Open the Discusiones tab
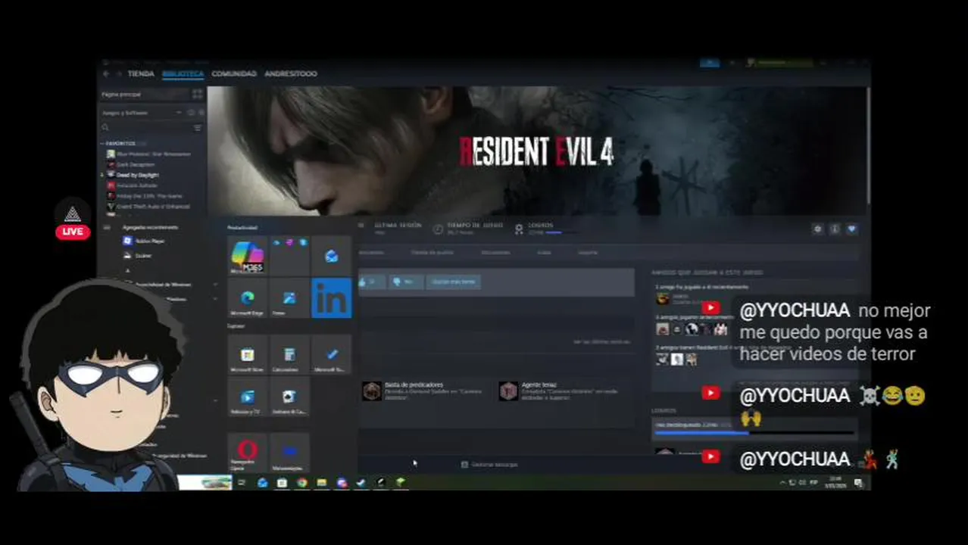Screen dimensions: 968x545 tap(495, 252)
